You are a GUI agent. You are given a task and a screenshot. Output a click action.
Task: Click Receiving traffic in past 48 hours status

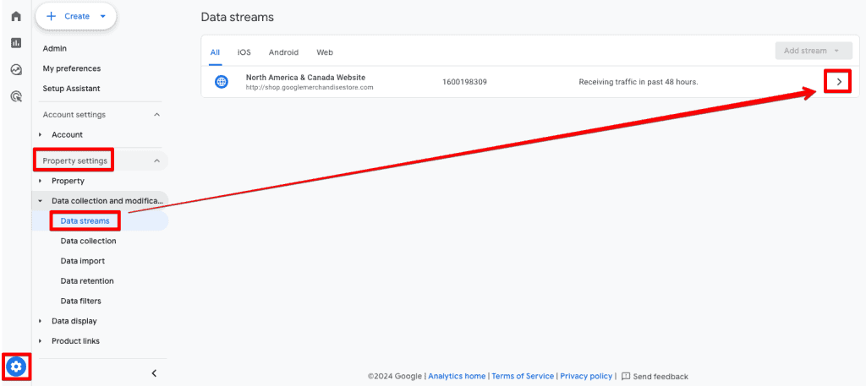tap(639, 82)
